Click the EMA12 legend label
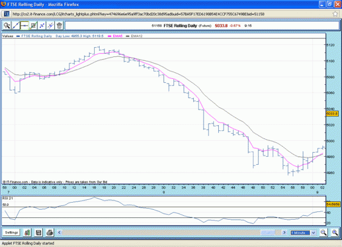The height and width of the screenshot is (247, 342). [137, 36]
